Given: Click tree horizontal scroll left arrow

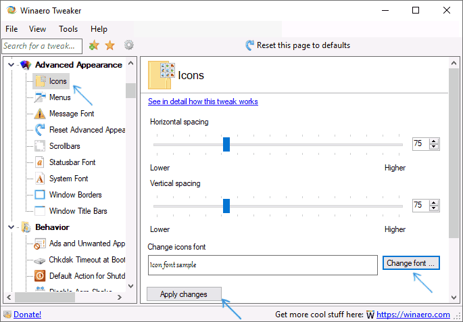Looking at the screenshot, I should tap(9, 297).
